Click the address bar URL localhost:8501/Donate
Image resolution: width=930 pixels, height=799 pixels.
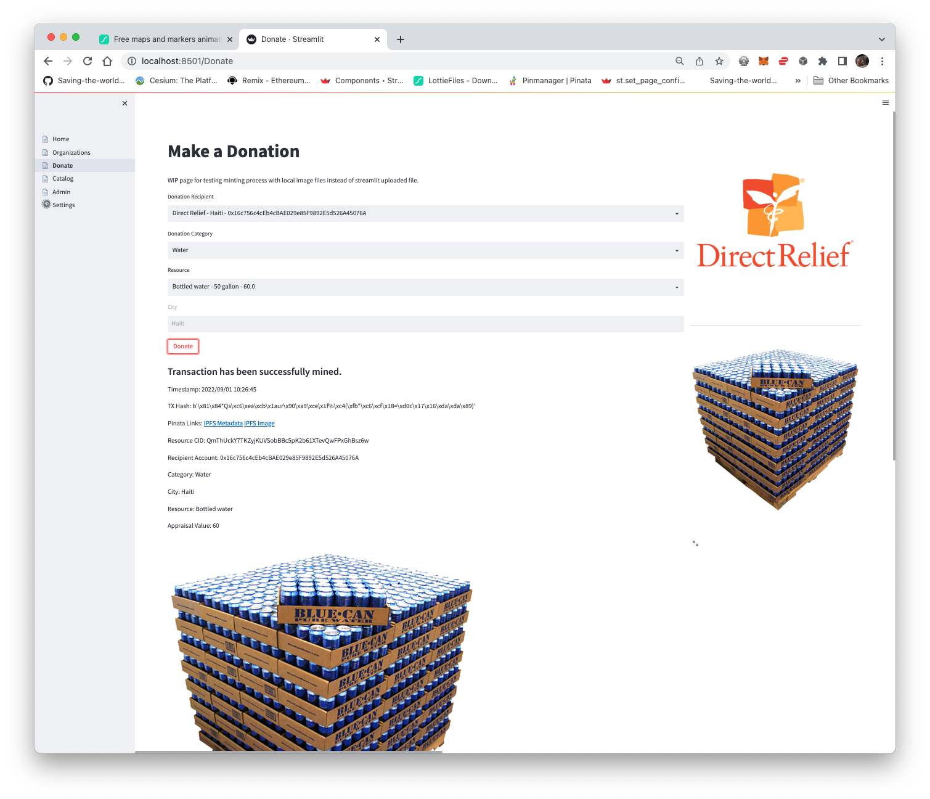[187, 61]
